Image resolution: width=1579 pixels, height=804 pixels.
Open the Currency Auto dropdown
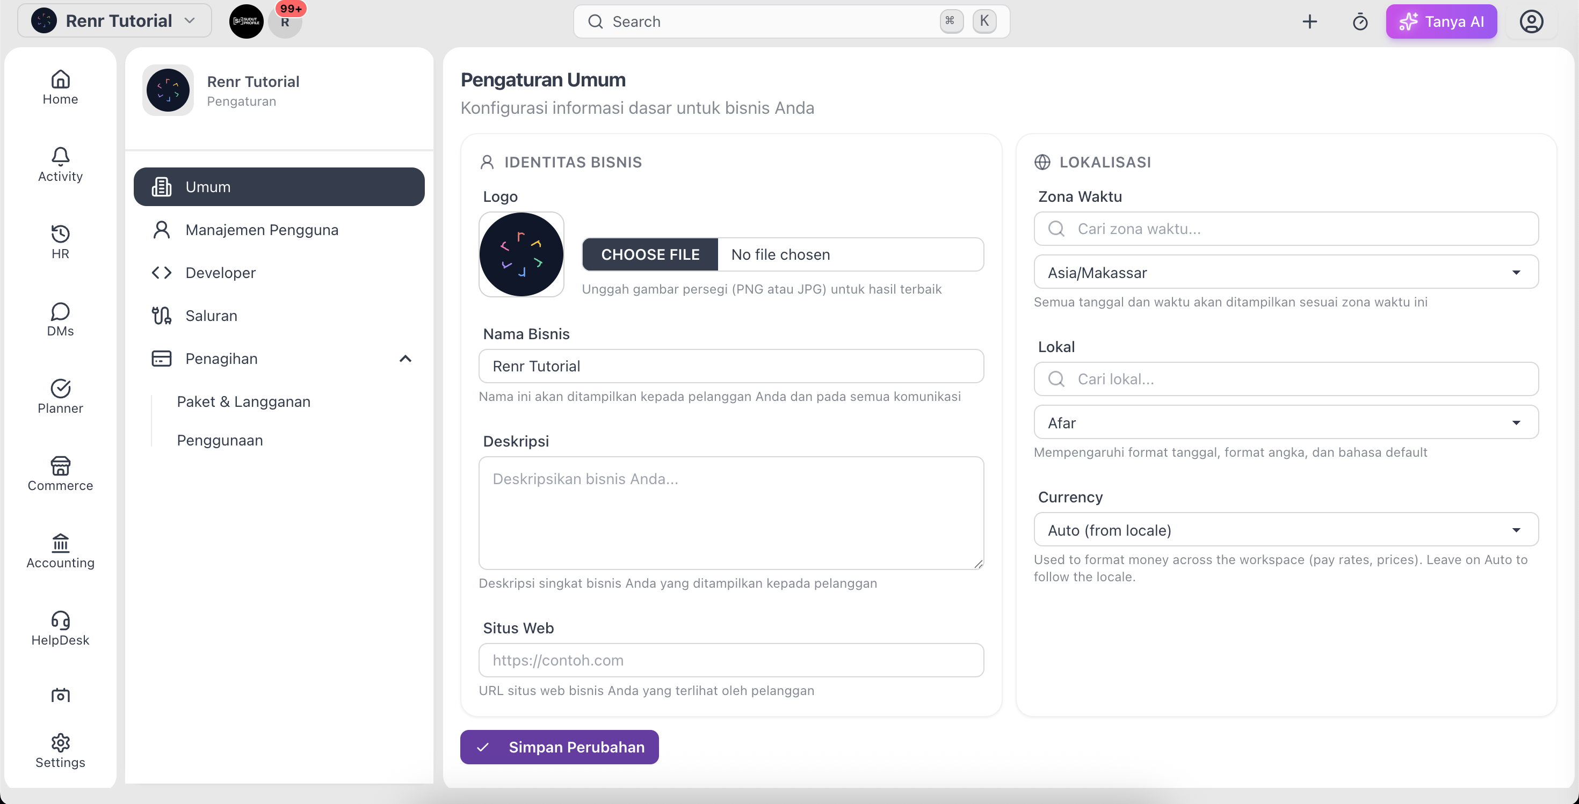(x=1285, y=529)
